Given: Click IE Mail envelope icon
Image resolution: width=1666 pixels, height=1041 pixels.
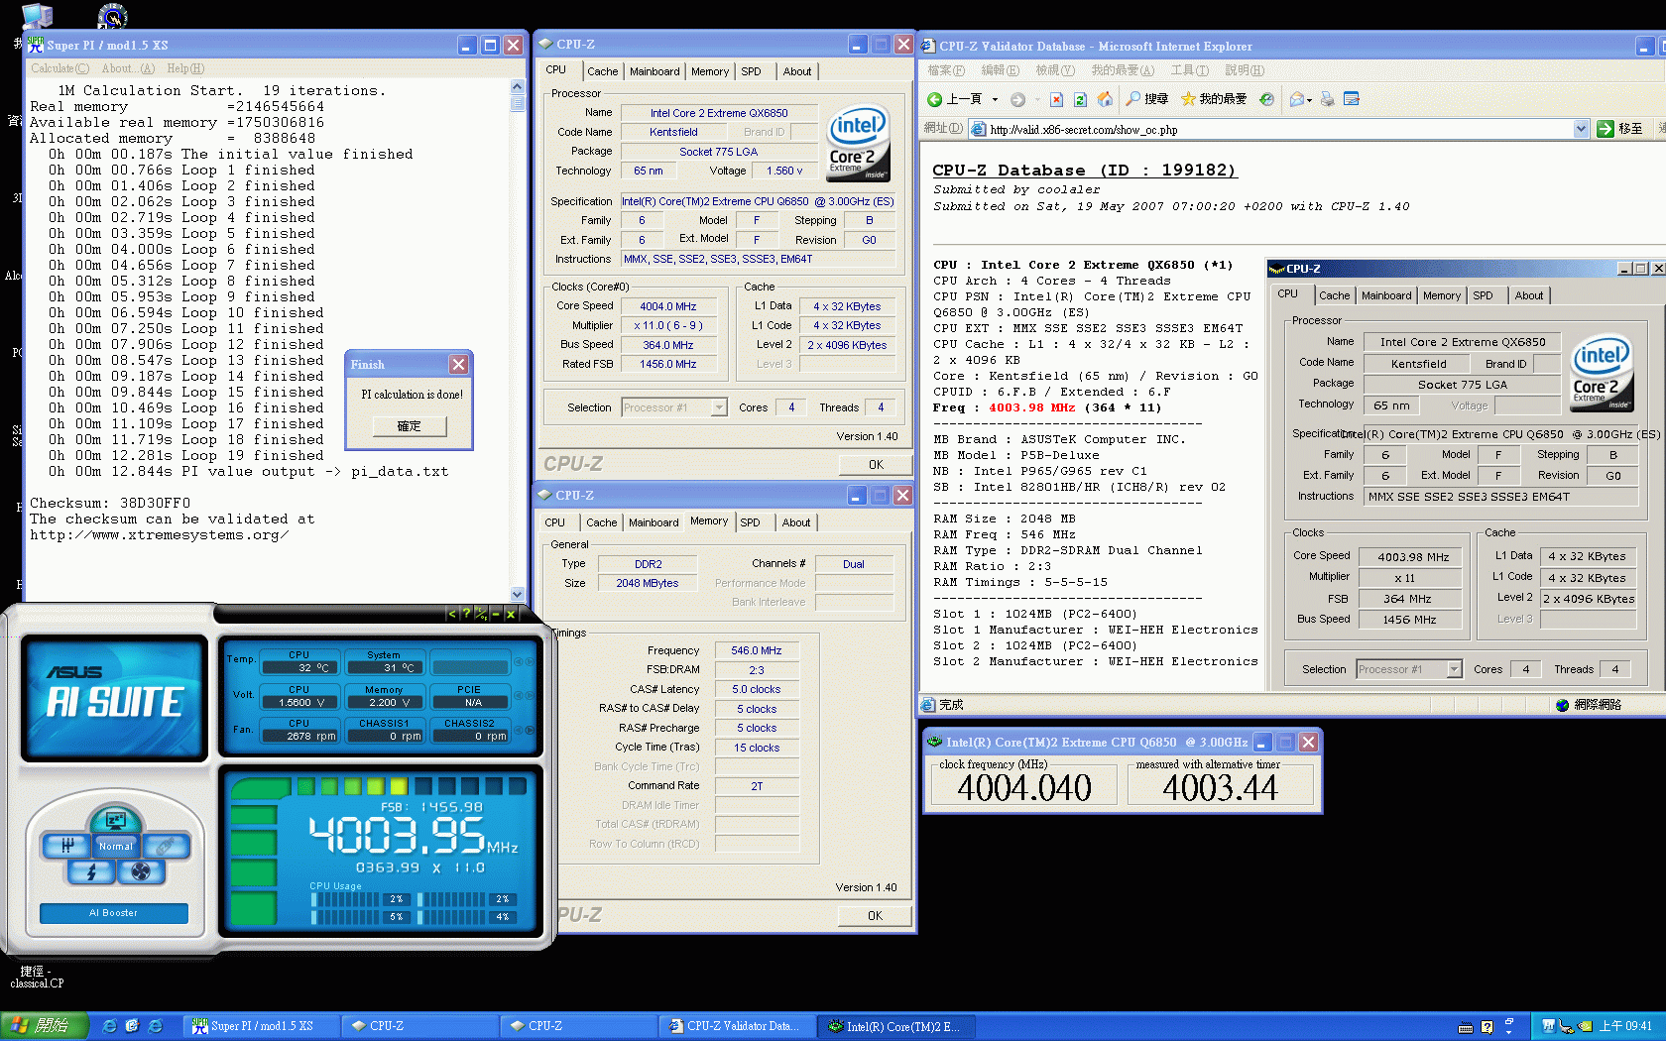Looking at the screenshot, I should point(1296,99).
